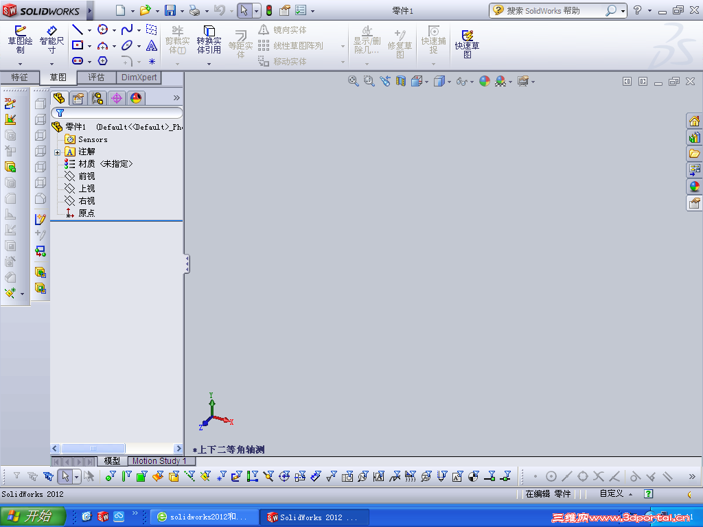Click the Rapid Sketch (快速草图) icon
This screenshot has height=527, width=703.
click(467, 44)
